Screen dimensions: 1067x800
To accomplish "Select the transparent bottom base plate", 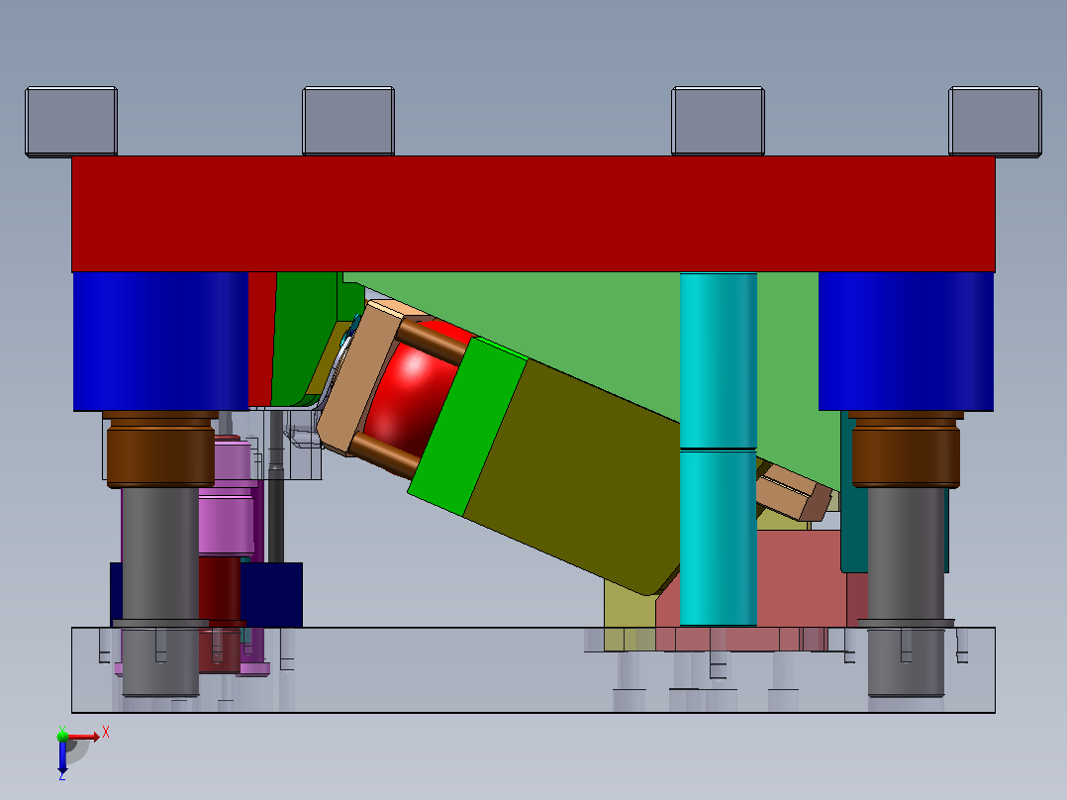I will (x=533, y=670).
